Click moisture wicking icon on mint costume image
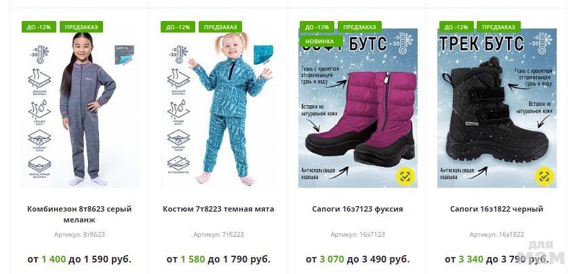 pyautogui.click(x=178, y=112)
